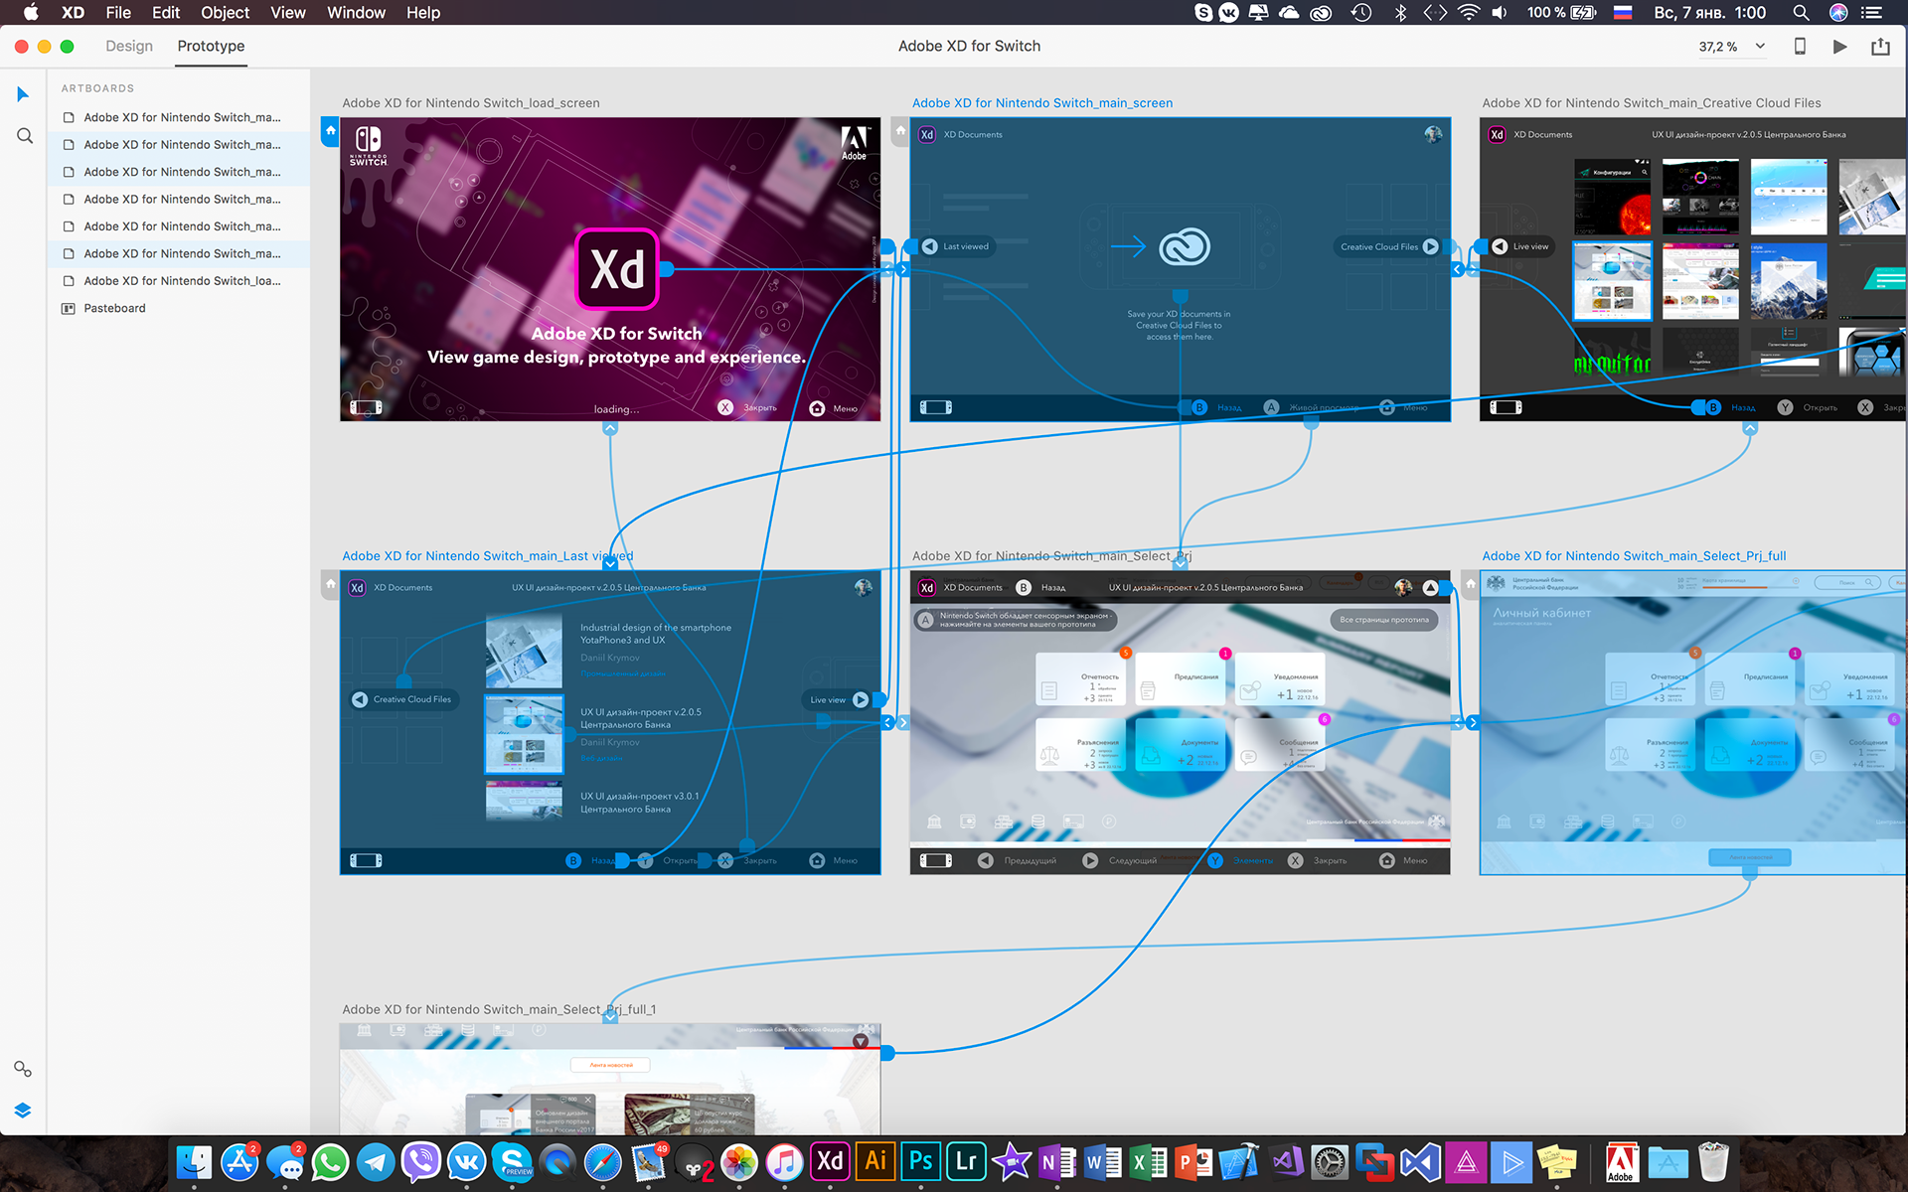Click the Adobe logo on load screen

click(x=854, y=143)
